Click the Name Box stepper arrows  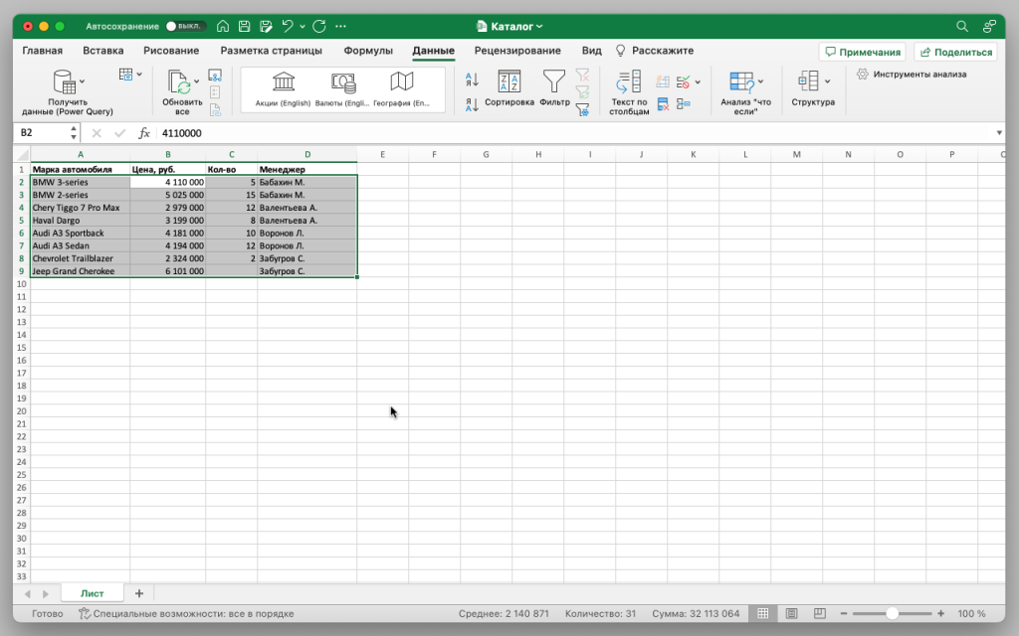[x=74, y=133]
